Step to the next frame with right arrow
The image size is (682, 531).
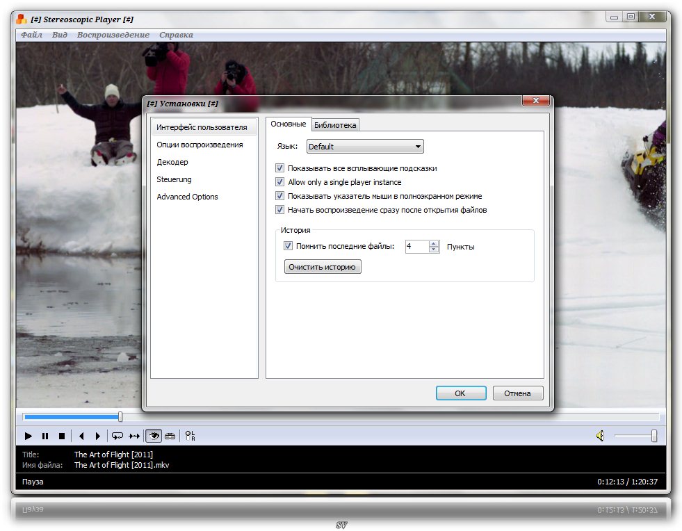click(x=98, y=436)
